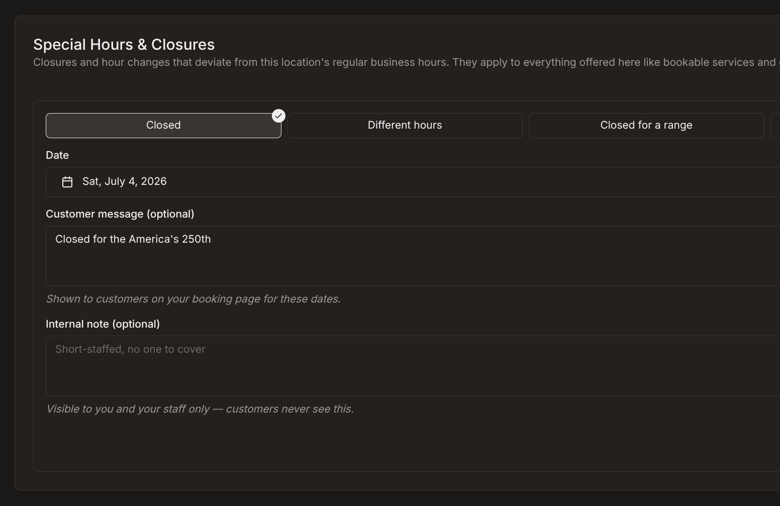Click the Date field label
Viewport: 780px width, 506px height.
click(57, 155)
